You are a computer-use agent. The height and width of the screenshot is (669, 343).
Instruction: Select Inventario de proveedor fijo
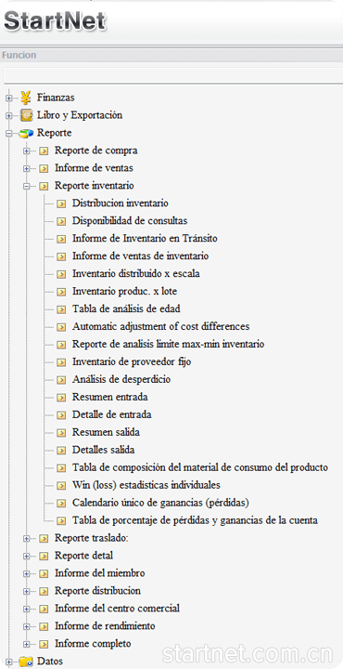tap(132, 361)
